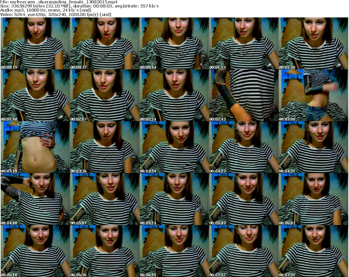
Task: Select the thumbnail stamped 00:03:19
Action: (x=35, y=148)
